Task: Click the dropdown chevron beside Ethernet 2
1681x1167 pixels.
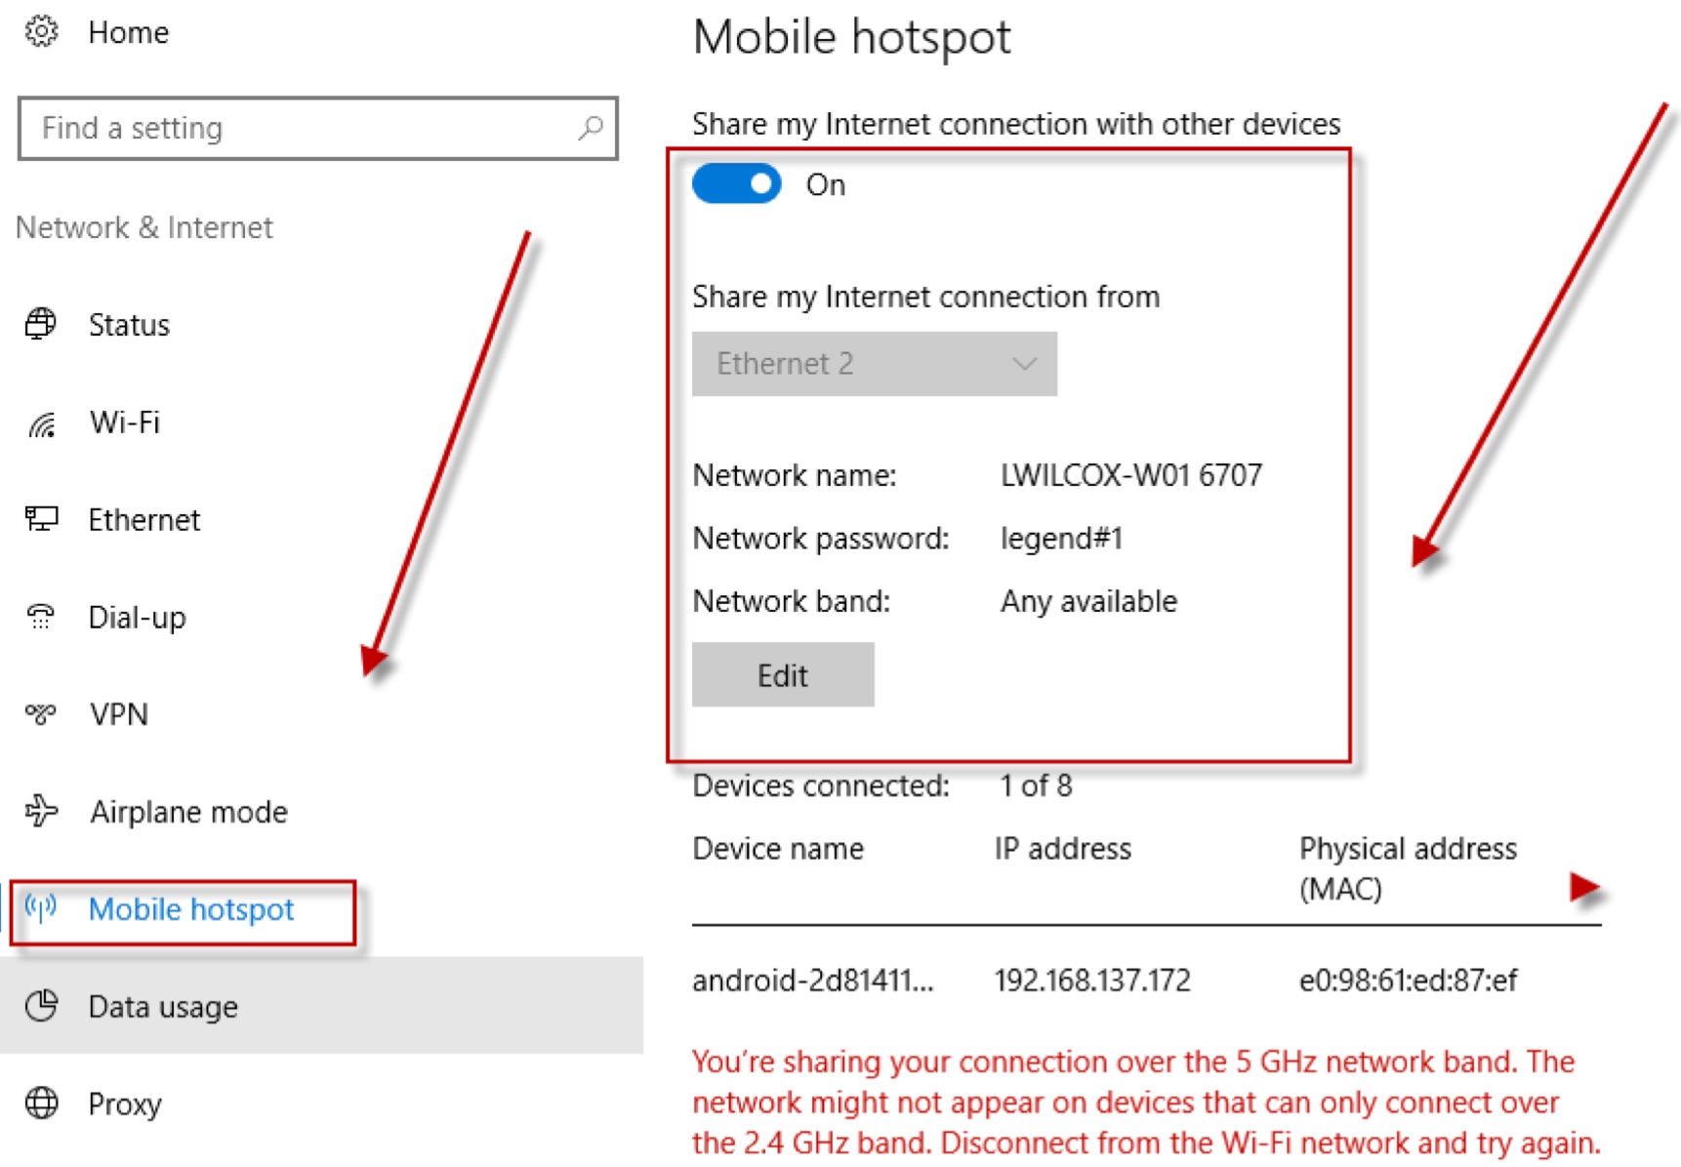Action: [x=1024, y=364]
